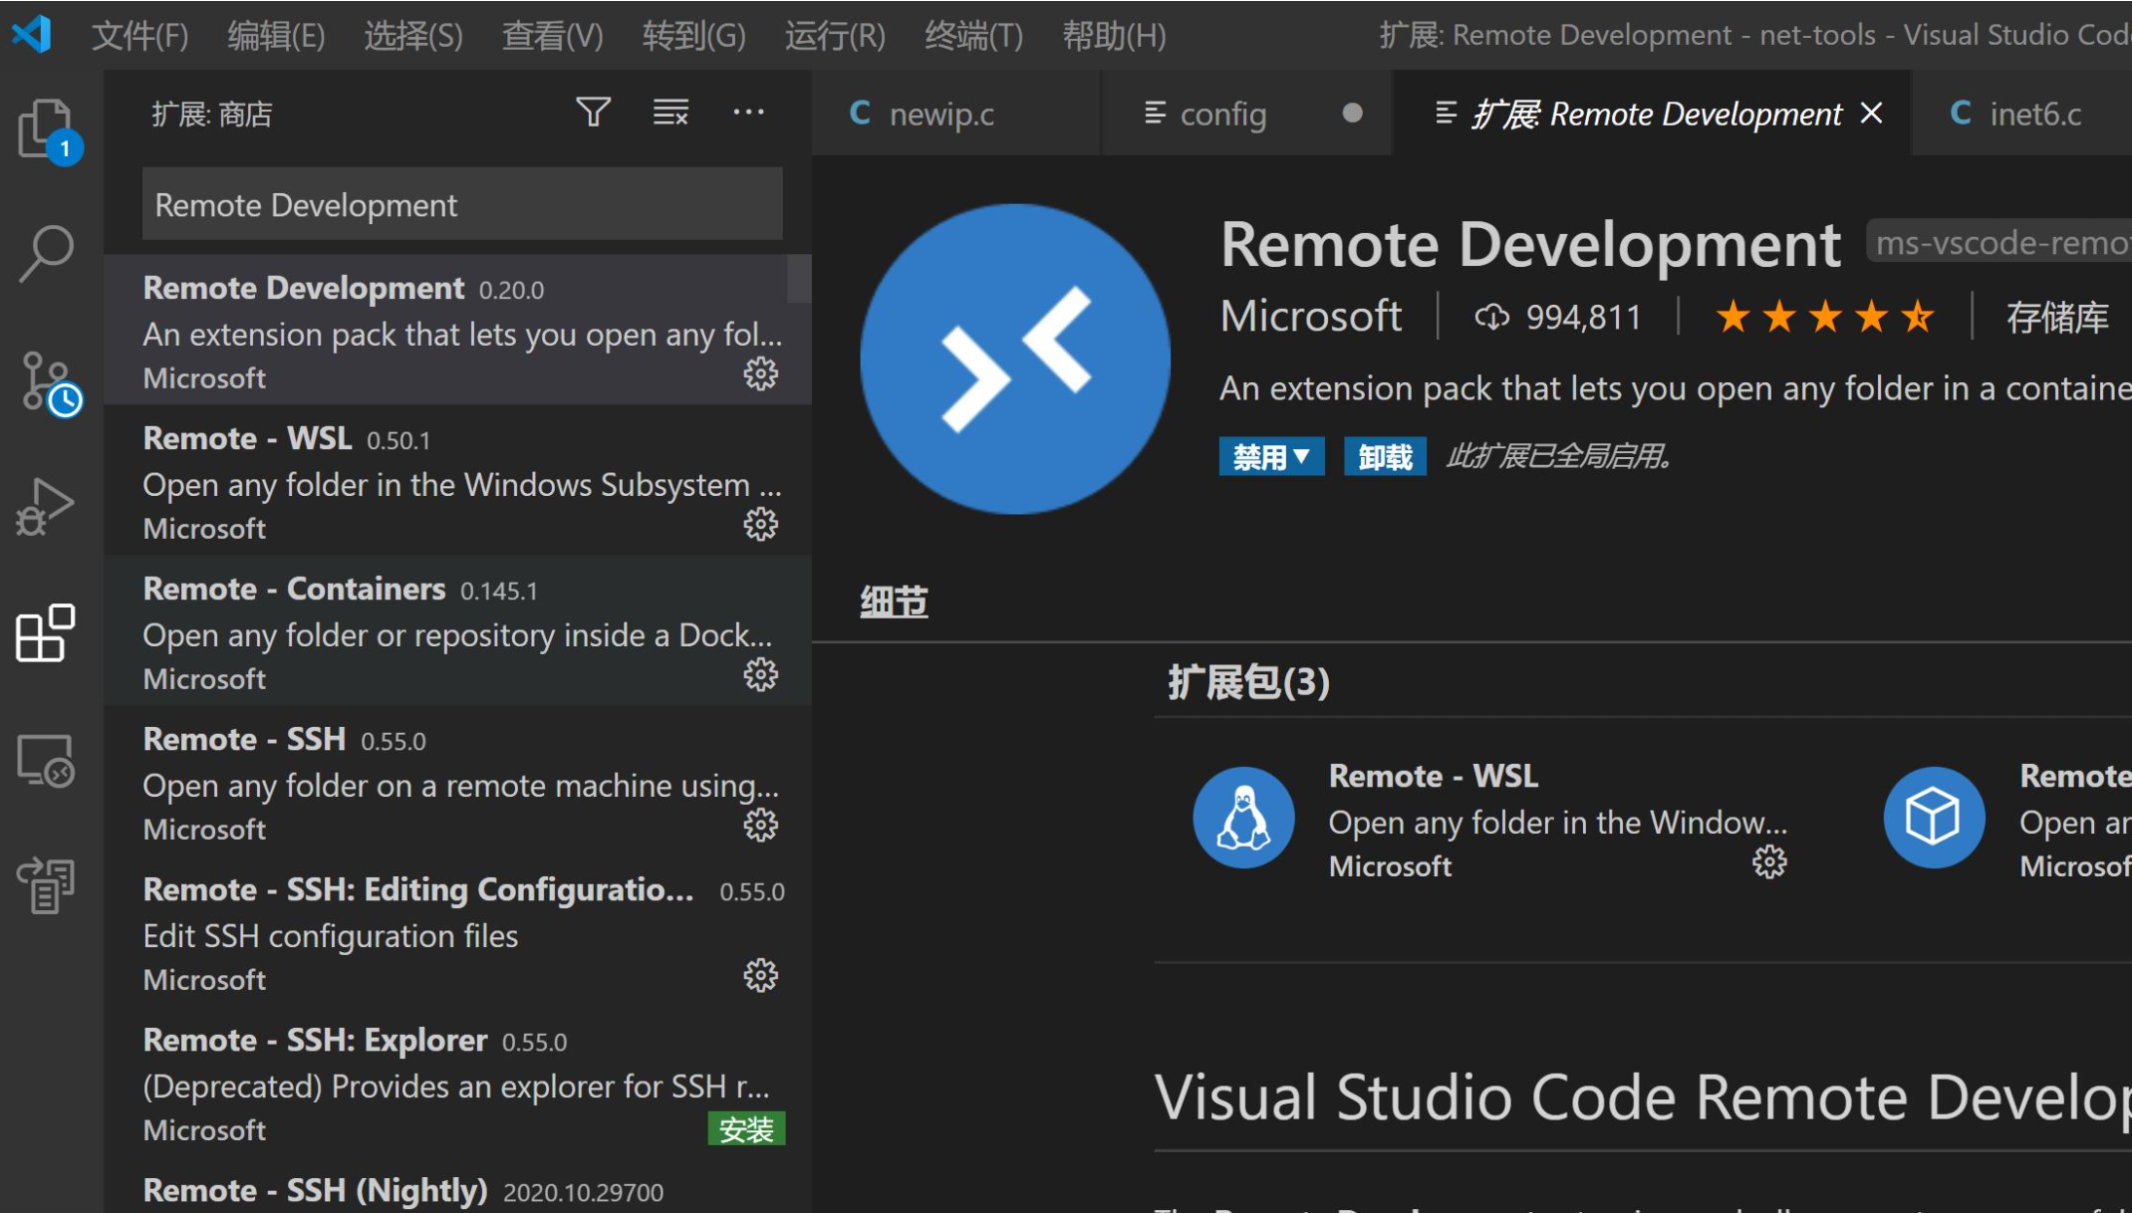Click the five-star rating
The height and width of the screenshot is (1213, 2132).
(x=1825, y=318)
